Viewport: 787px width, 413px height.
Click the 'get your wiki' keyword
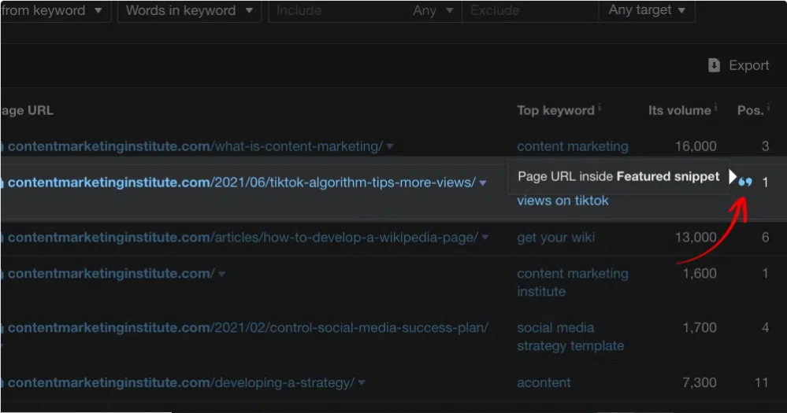pos(555,238)
